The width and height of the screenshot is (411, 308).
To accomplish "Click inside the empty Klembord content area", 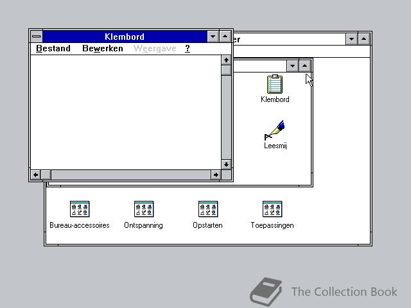I will pyautogui.click(x=126, y=112).
